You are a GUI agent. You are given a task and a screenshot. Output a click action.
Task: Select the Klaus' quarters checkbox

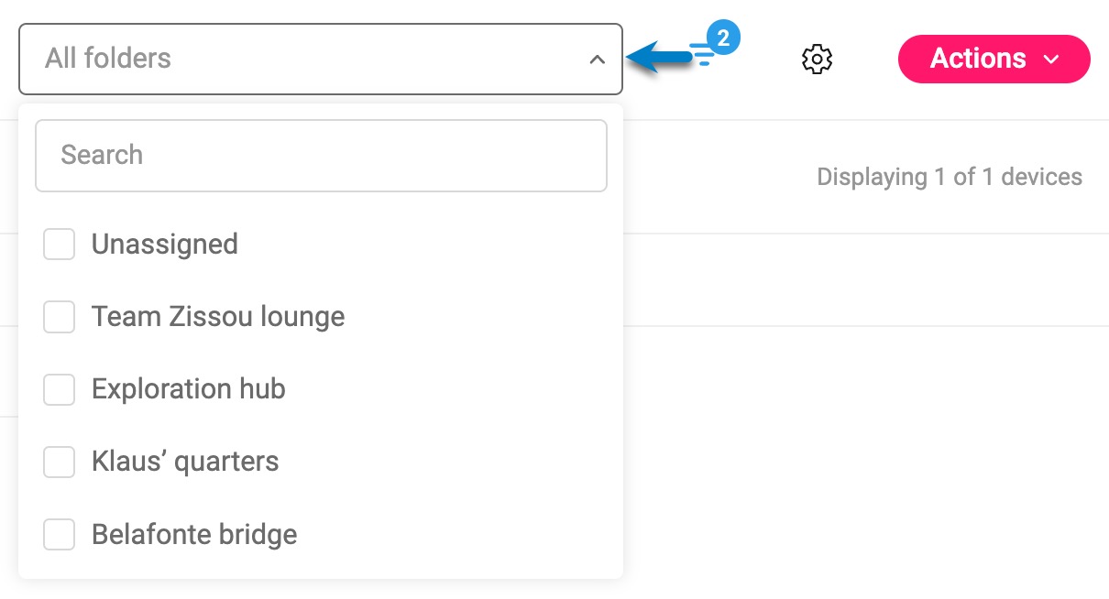click(x=60, y=462)
